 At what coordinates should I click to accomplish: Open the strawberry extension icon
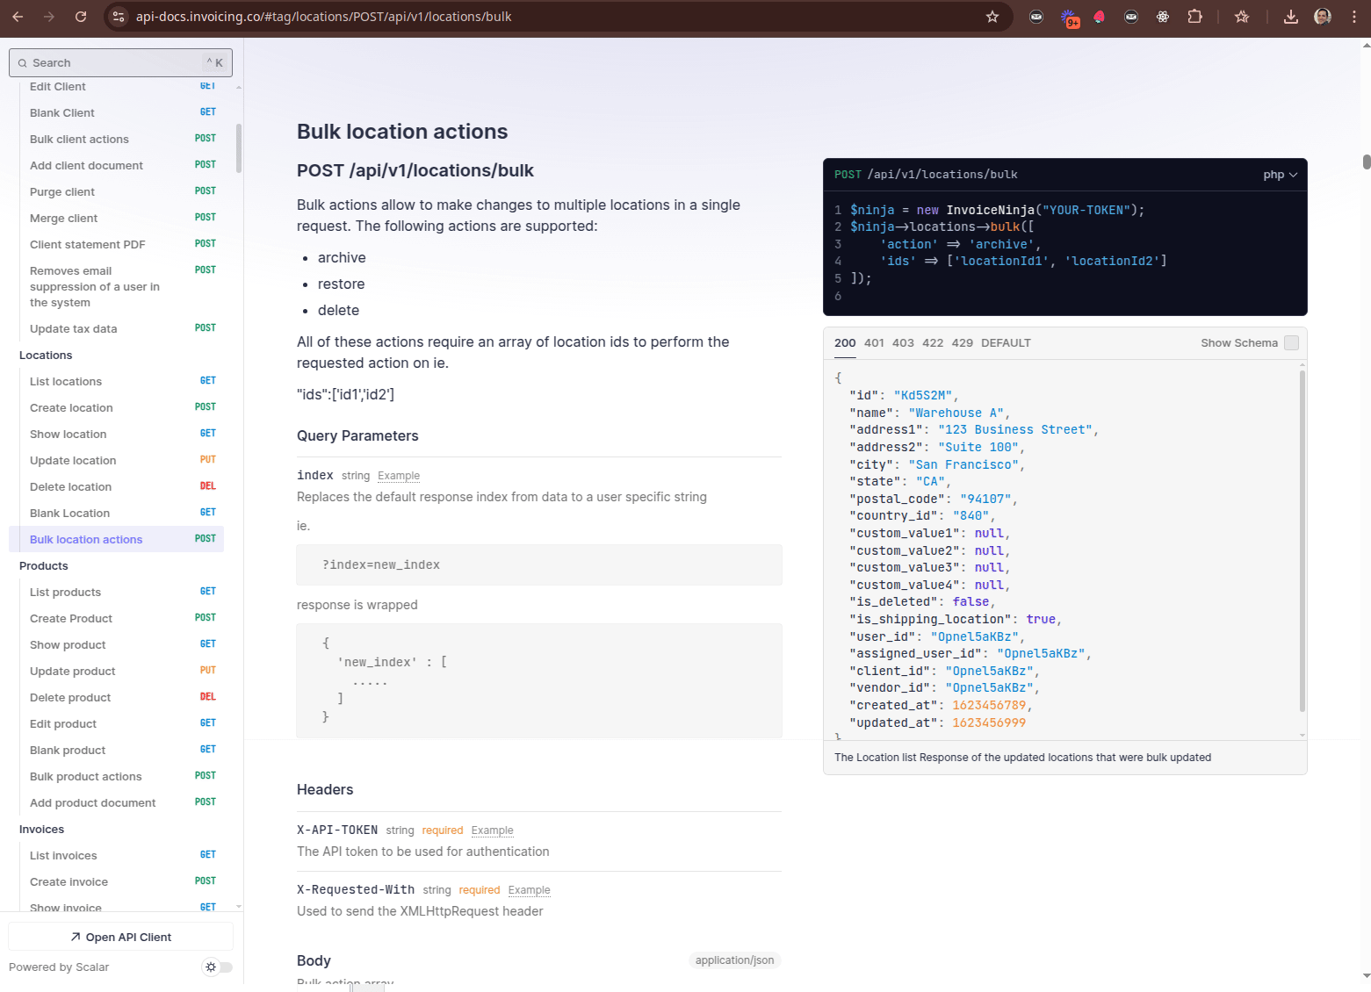coord(1100,17)
